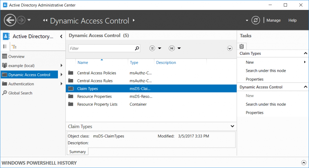Click the magnifier icon in Filter box

tap(137, 48)
